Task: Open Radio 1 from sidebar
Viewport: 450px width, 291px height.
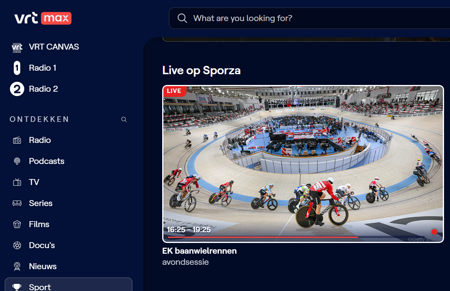Action: click(43, 68)
